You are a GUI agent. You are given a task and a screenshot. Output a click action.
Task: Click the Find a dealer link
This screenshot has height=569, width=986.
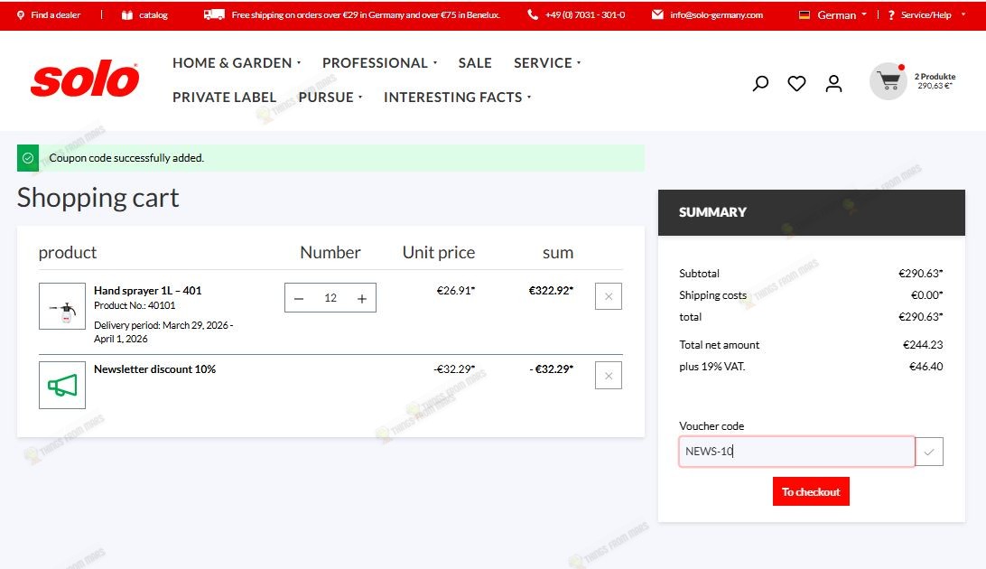click(x=55, y=14)
